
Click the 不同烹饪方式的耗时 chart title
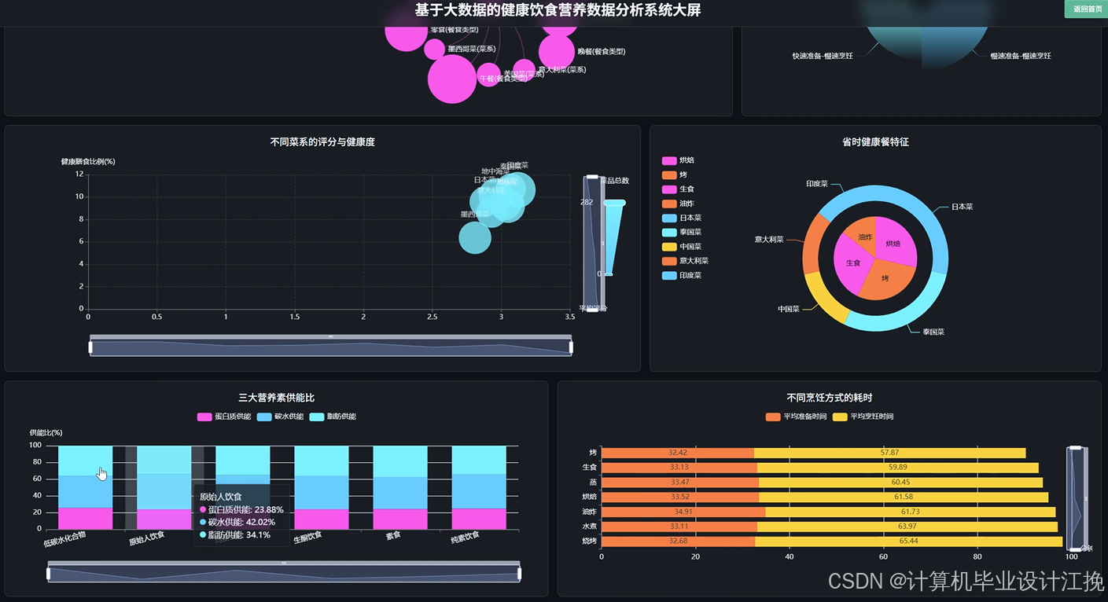pyautogui.click(x=829, y=398)
